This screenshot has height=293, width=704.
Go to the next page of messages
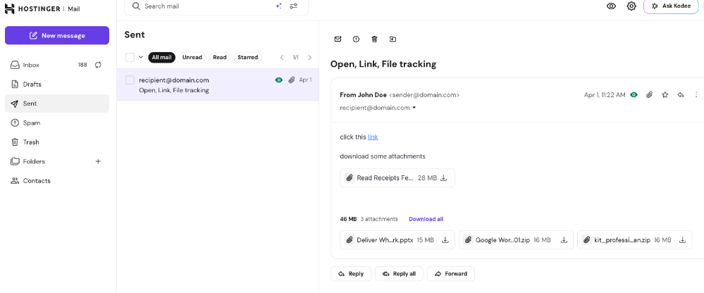pyautogui.click(x=309, y=58)
